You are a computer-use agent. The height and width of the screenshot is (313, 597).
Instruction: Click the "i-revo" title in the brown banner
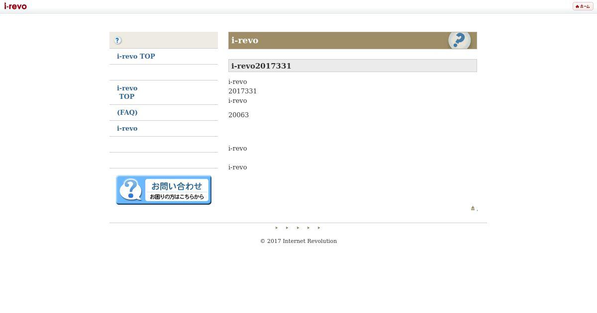245,40
